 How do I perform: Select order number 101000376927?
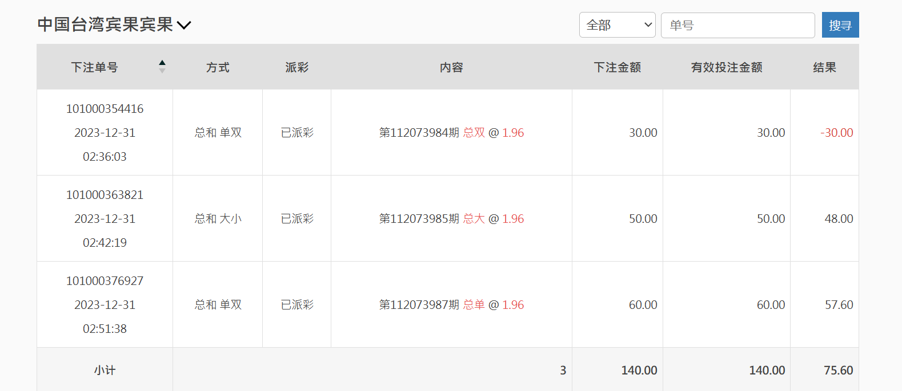[105, 281]
